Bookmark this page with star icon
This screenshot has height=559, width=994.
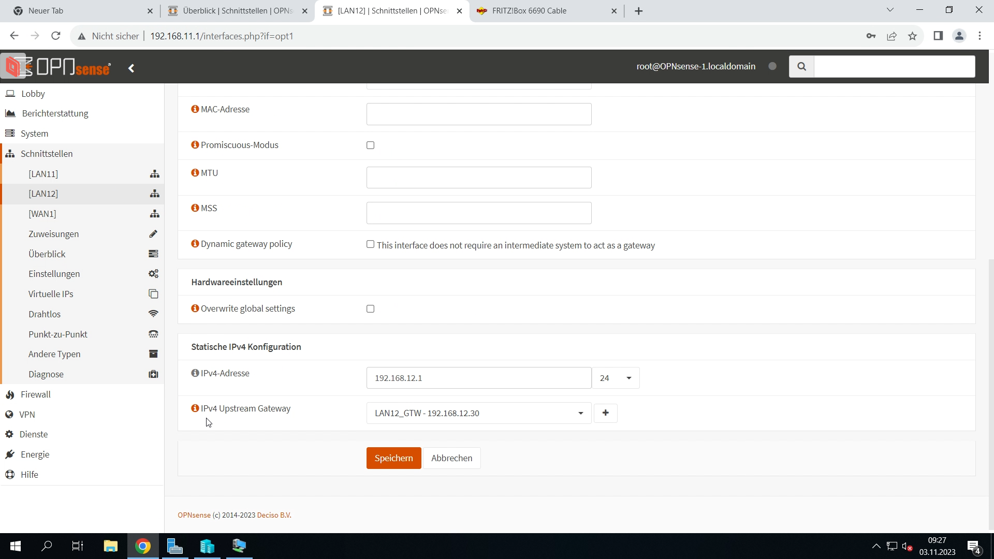[912, 36]
